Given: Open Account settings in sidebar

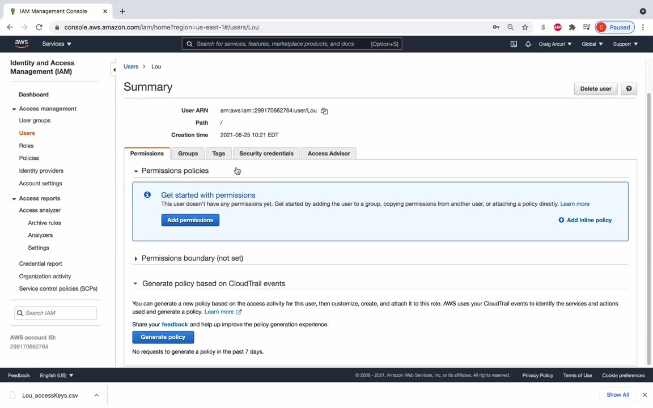Looking at the screenshot, I should 40,183.
